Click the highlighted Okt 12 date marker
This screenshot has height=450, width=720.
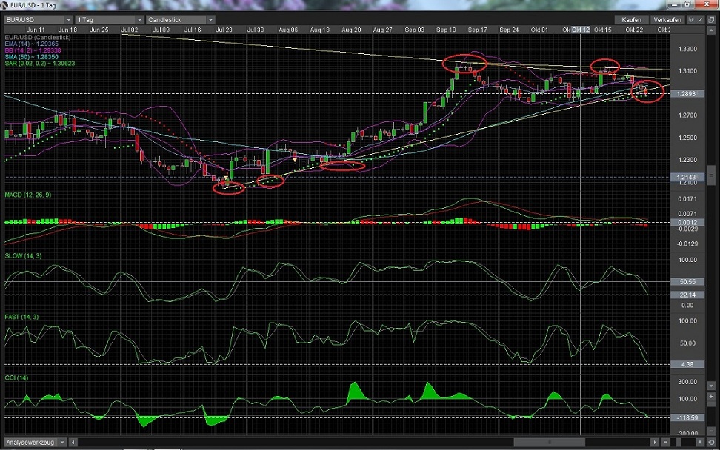pos(582,30)
